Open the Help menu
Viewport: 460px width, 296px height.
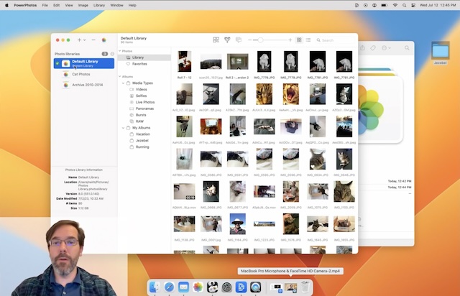click(132, 5)
